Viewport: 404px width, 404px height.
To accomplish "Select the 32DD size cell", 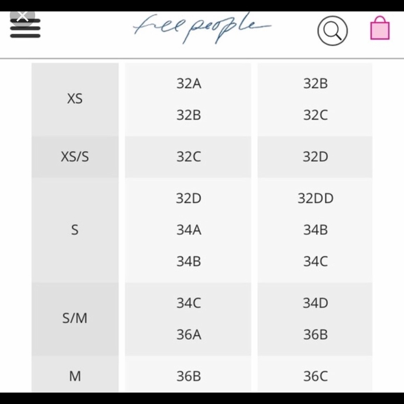I will [316, 198].
